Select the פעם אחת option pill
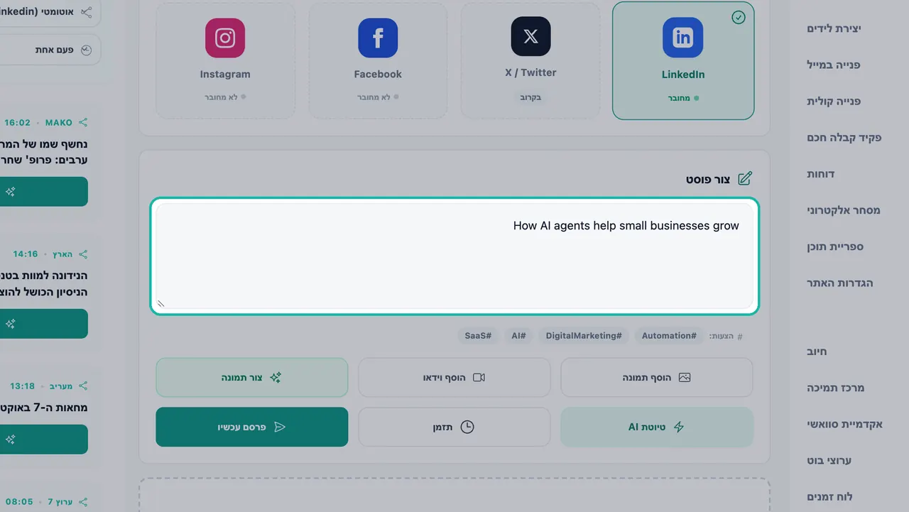Screen dimensions: 909x512 [x=50, y=50]
